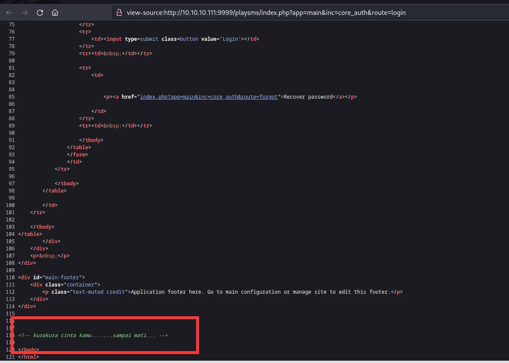Select the HTML comment 'kurakura cinta kamu'
The image size is (509, 363).
click(x=93, y=335)
